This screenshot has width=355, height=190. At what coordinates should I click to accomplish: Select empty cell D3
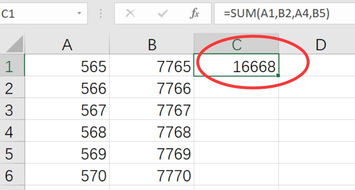pyautogui.click(x=317, y=109)
